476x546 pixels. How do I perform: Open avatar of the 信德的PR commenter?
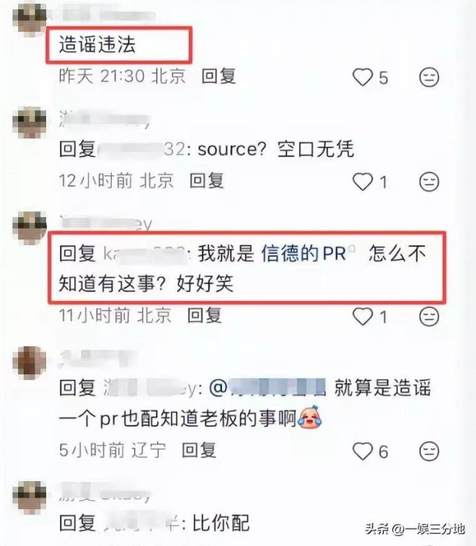pos(30,227)
